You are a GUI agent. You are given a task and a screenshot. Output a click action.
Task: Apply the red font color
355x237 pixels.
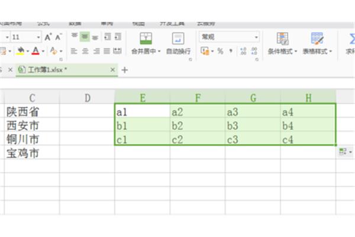tap(35, 51)
